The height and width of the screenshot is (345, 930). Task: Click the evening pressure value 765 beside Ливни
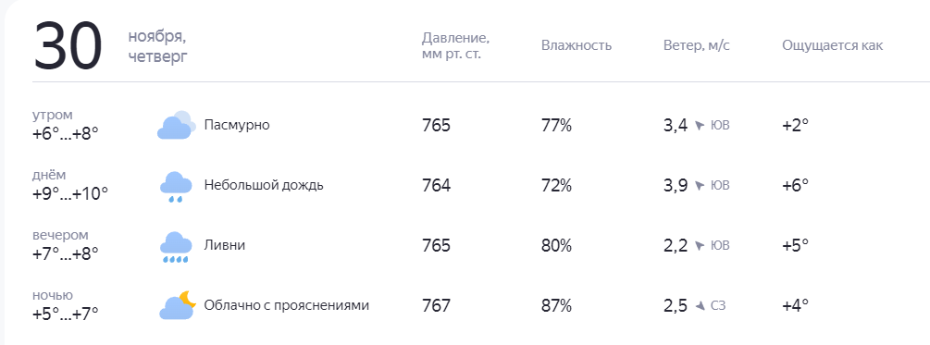(437, 245)
